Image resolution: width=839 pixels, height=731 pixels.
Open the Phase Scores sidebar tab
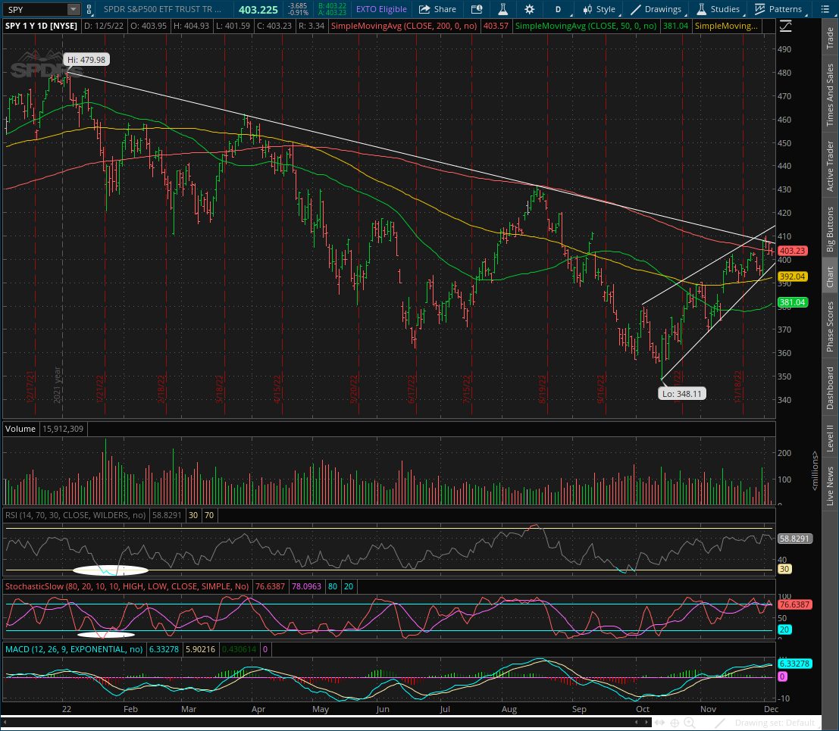coord(830,326)
